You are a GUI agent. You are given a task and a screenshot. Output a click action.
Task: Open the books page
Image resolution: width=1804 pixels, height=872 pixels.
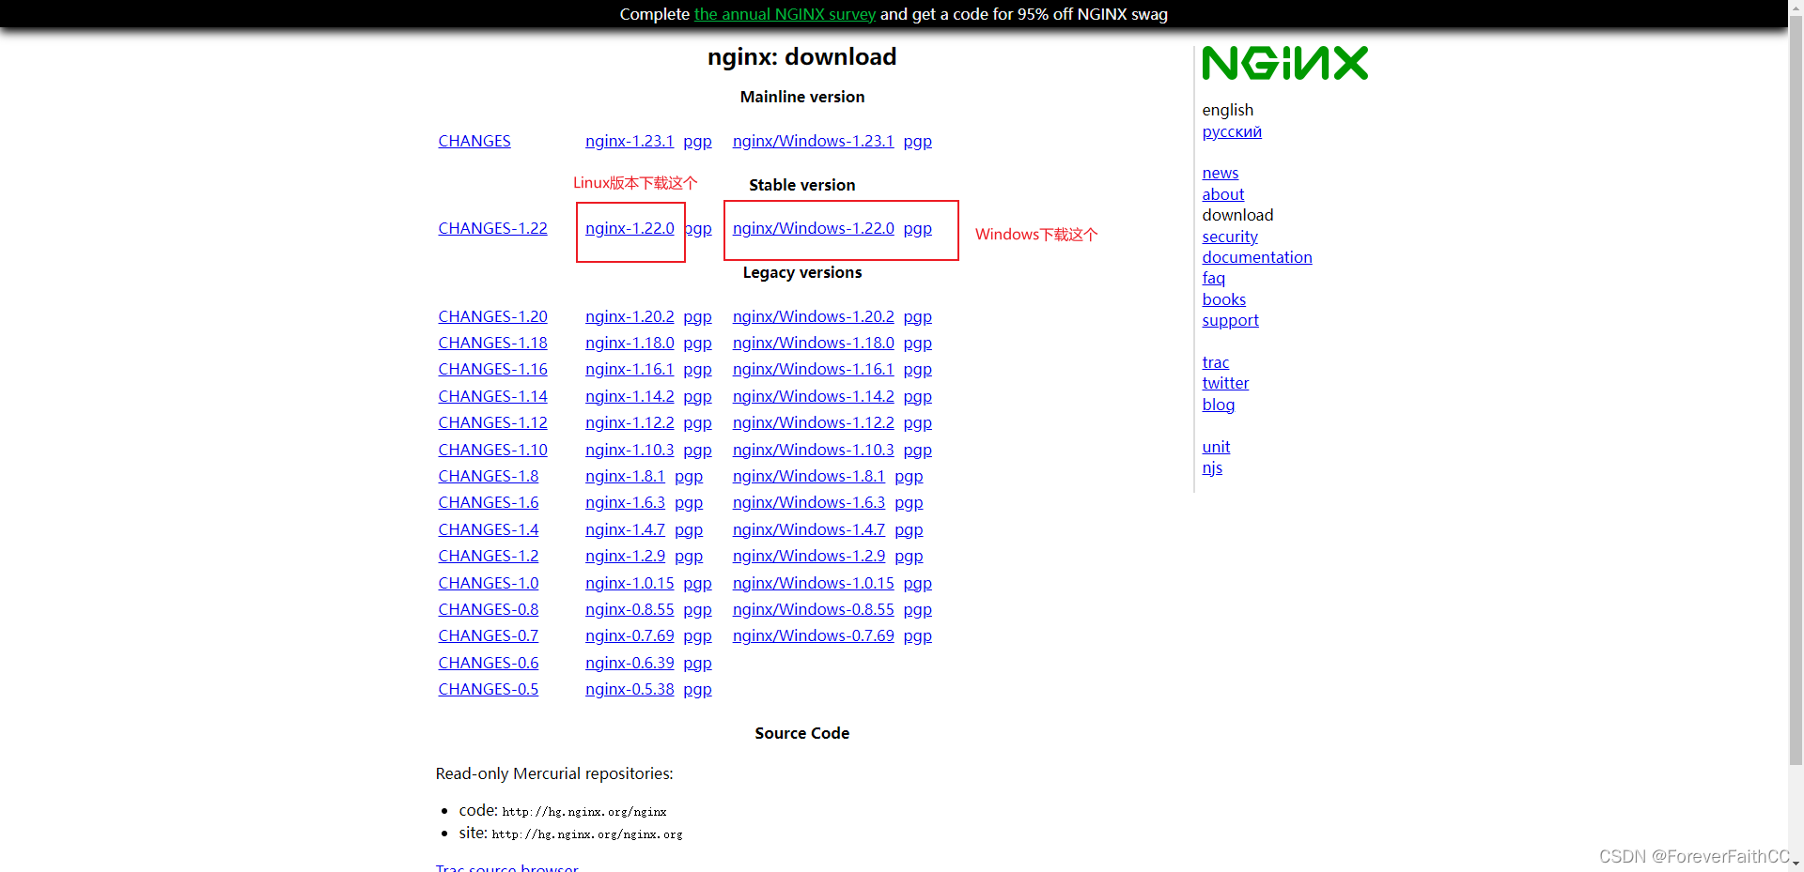(x=1223, y=299)
